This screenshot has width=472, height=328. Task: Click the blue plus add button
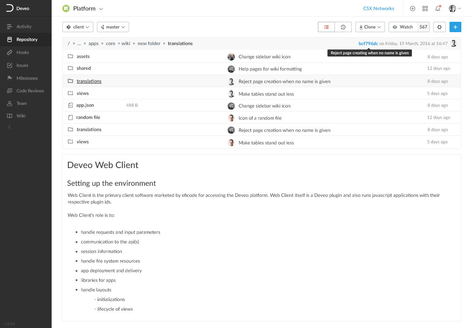point(455,27)
